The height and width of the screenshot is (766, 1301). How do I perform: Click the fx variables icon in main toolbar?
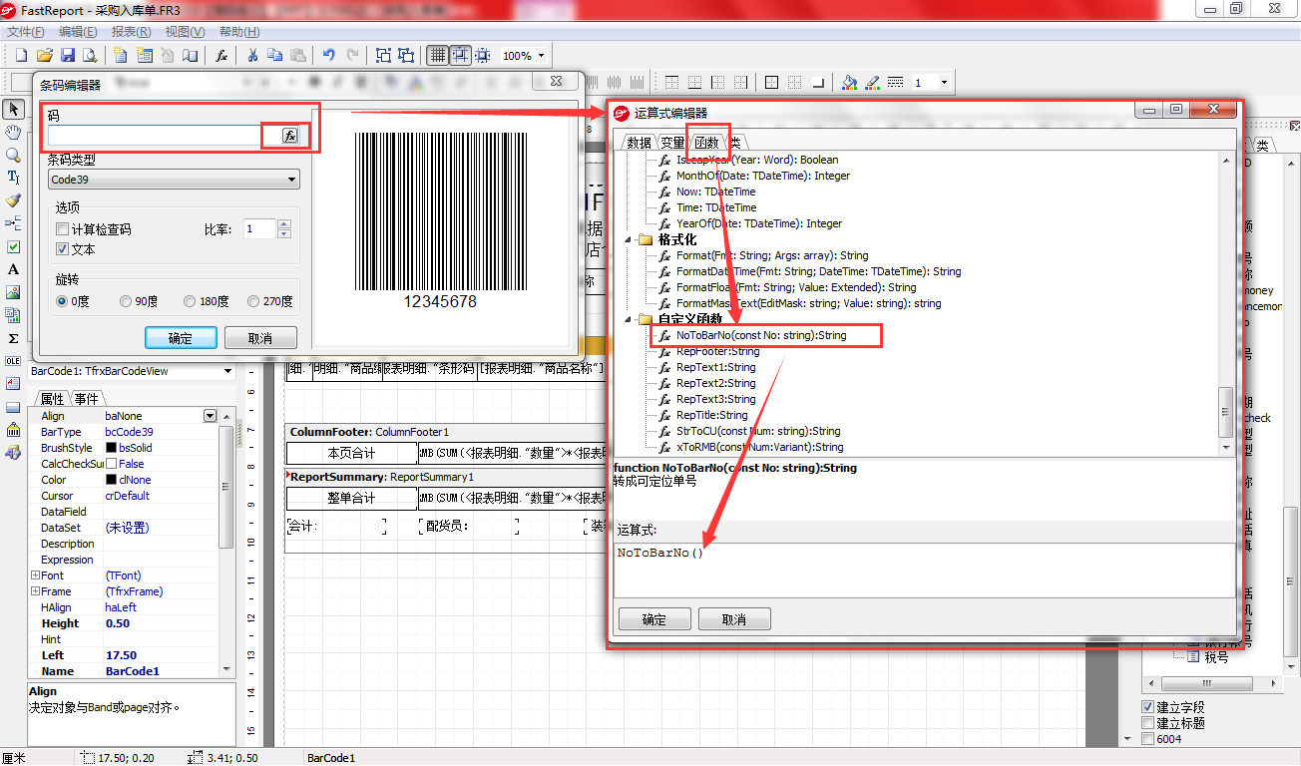(x=221, y=56)
